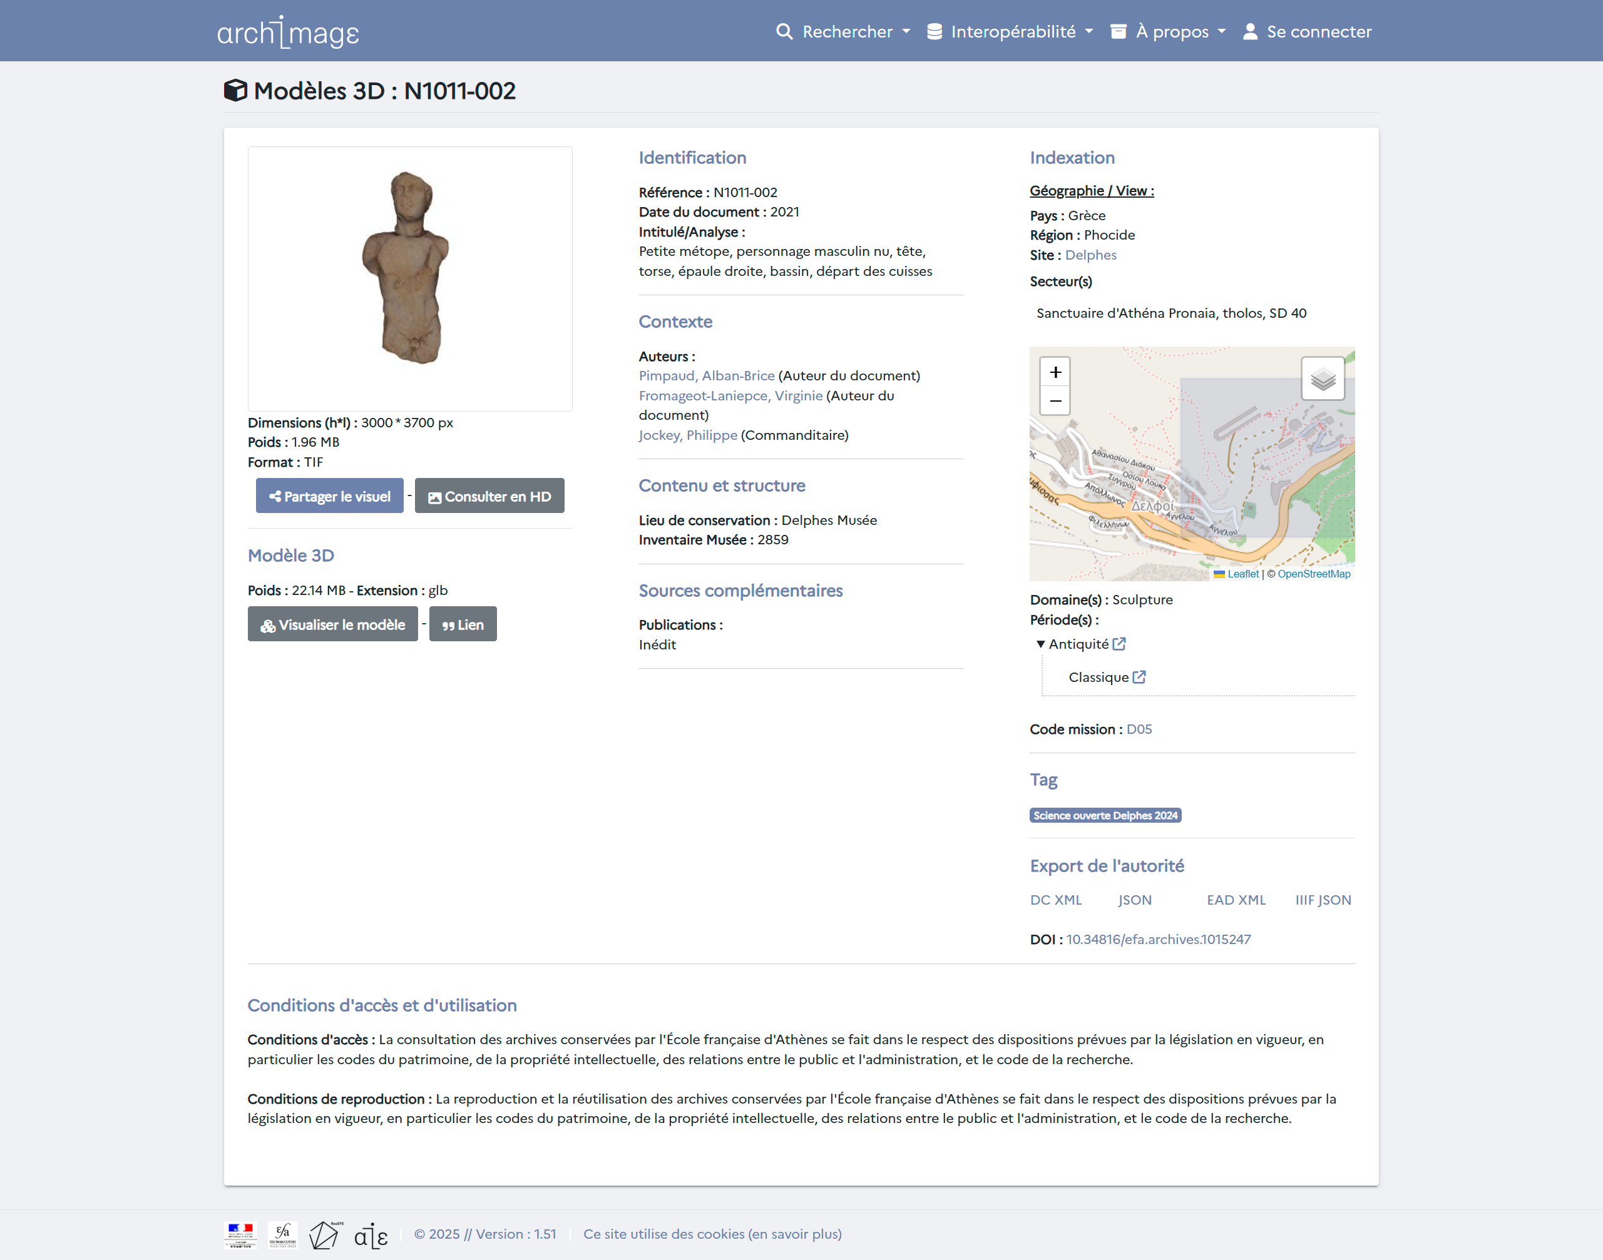Open external link icon next to Antiquité
Viewport: 1603px width, 1260px height.
[x=1119, y=644]
